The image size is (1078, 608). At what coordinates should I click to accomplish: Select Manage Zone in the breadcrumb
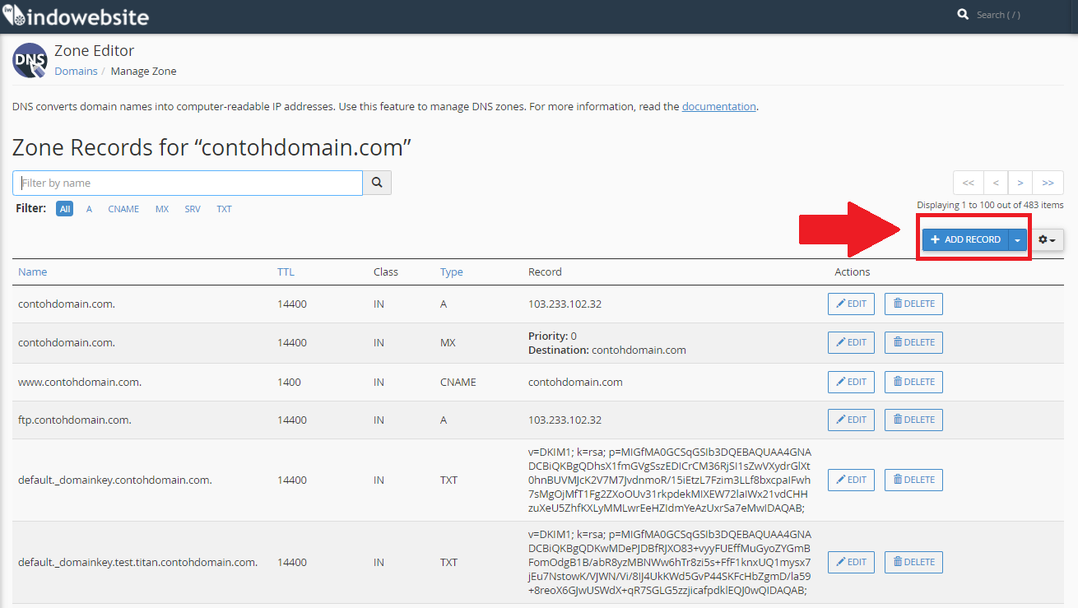143,71
